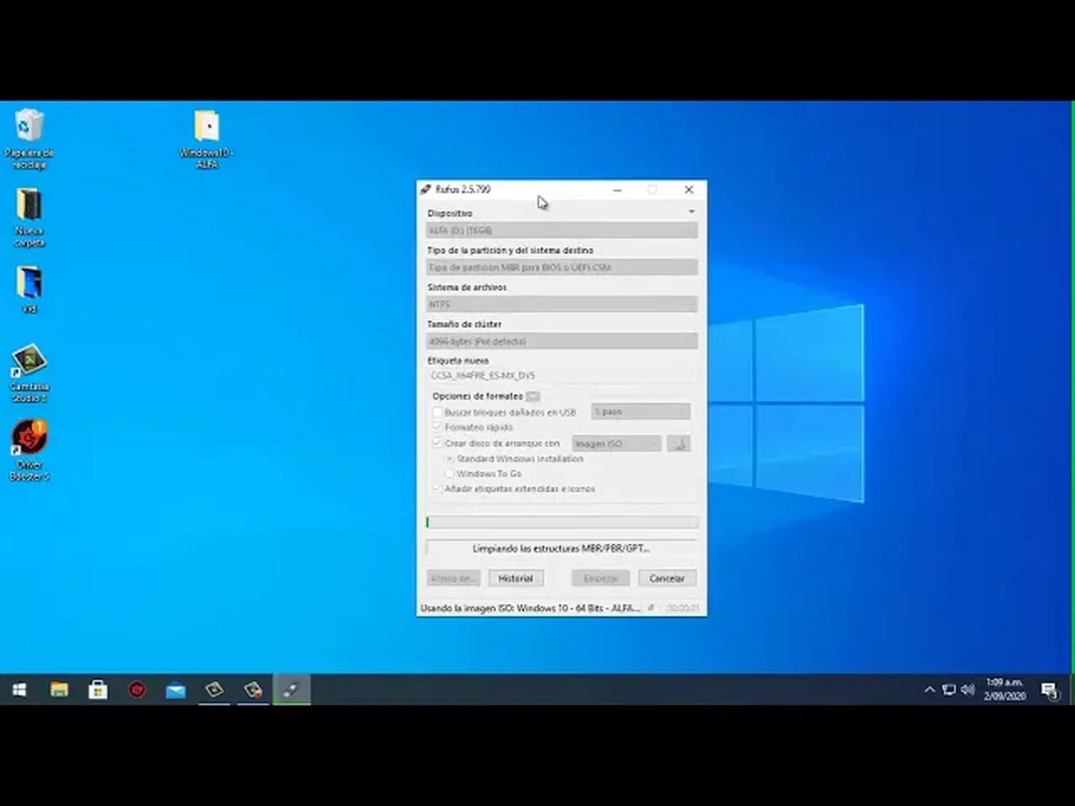Image resolution: width=1075 pixels, height=806 pixels.
Task: Select the Windows To Go option
Action: (450, 474)
